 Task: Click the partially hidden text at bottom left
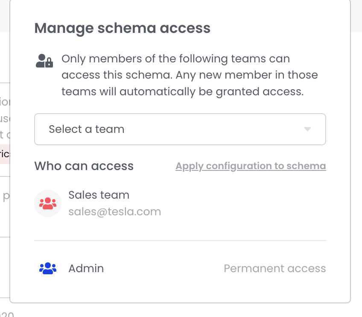(7, 314)
